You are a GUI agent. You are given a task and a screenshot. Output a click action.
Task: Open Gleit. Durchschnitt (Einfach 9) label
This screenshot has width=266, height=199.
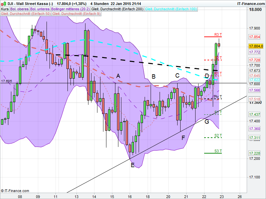(76, 14)
